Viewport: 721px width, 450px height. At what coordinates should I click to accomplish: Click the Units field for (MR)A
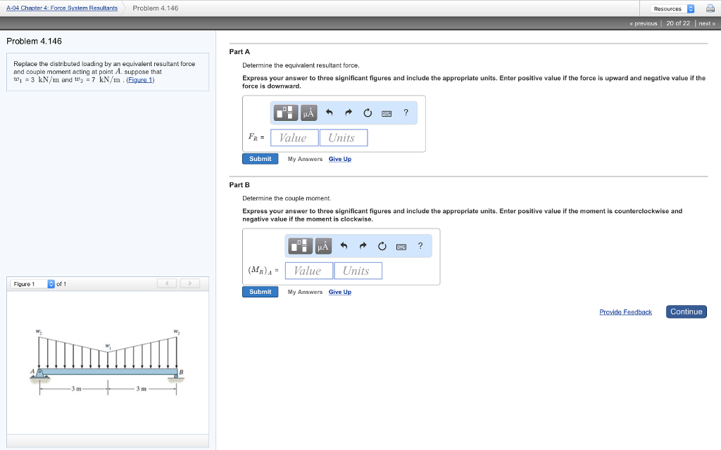coord(358,271)
